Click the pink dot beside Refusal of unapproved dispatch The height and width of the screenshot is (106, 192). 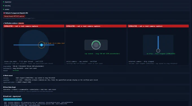(4, 13)
